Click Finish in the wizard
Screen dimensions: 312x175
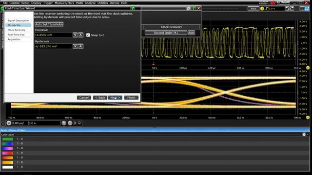tap(131, 98)
